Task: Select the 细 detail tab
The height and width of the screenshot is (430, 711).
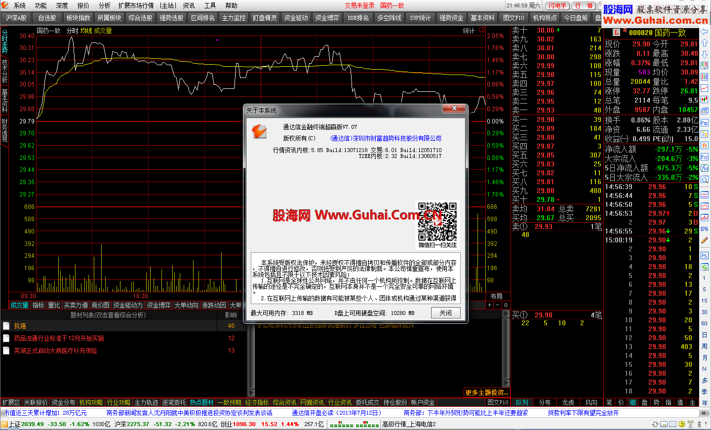Action: click(632, 402)
